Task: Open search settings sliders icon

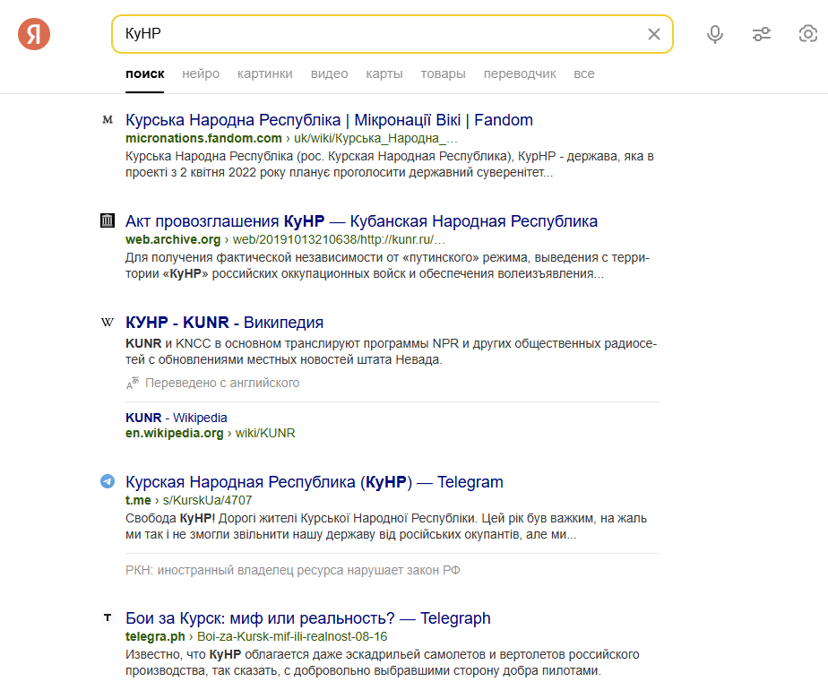Action: [762, 34]
